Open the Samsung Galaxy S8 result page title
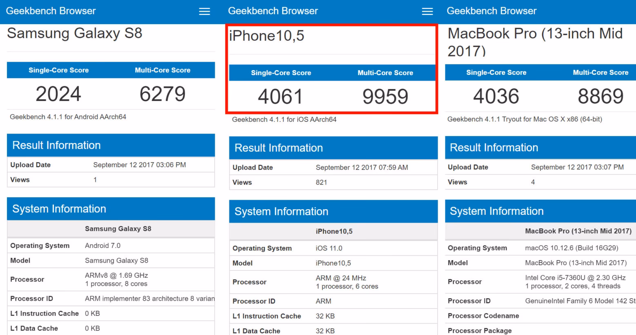This screenshot has height=335, width=636. pyautogui.click(x=75, y=33)
